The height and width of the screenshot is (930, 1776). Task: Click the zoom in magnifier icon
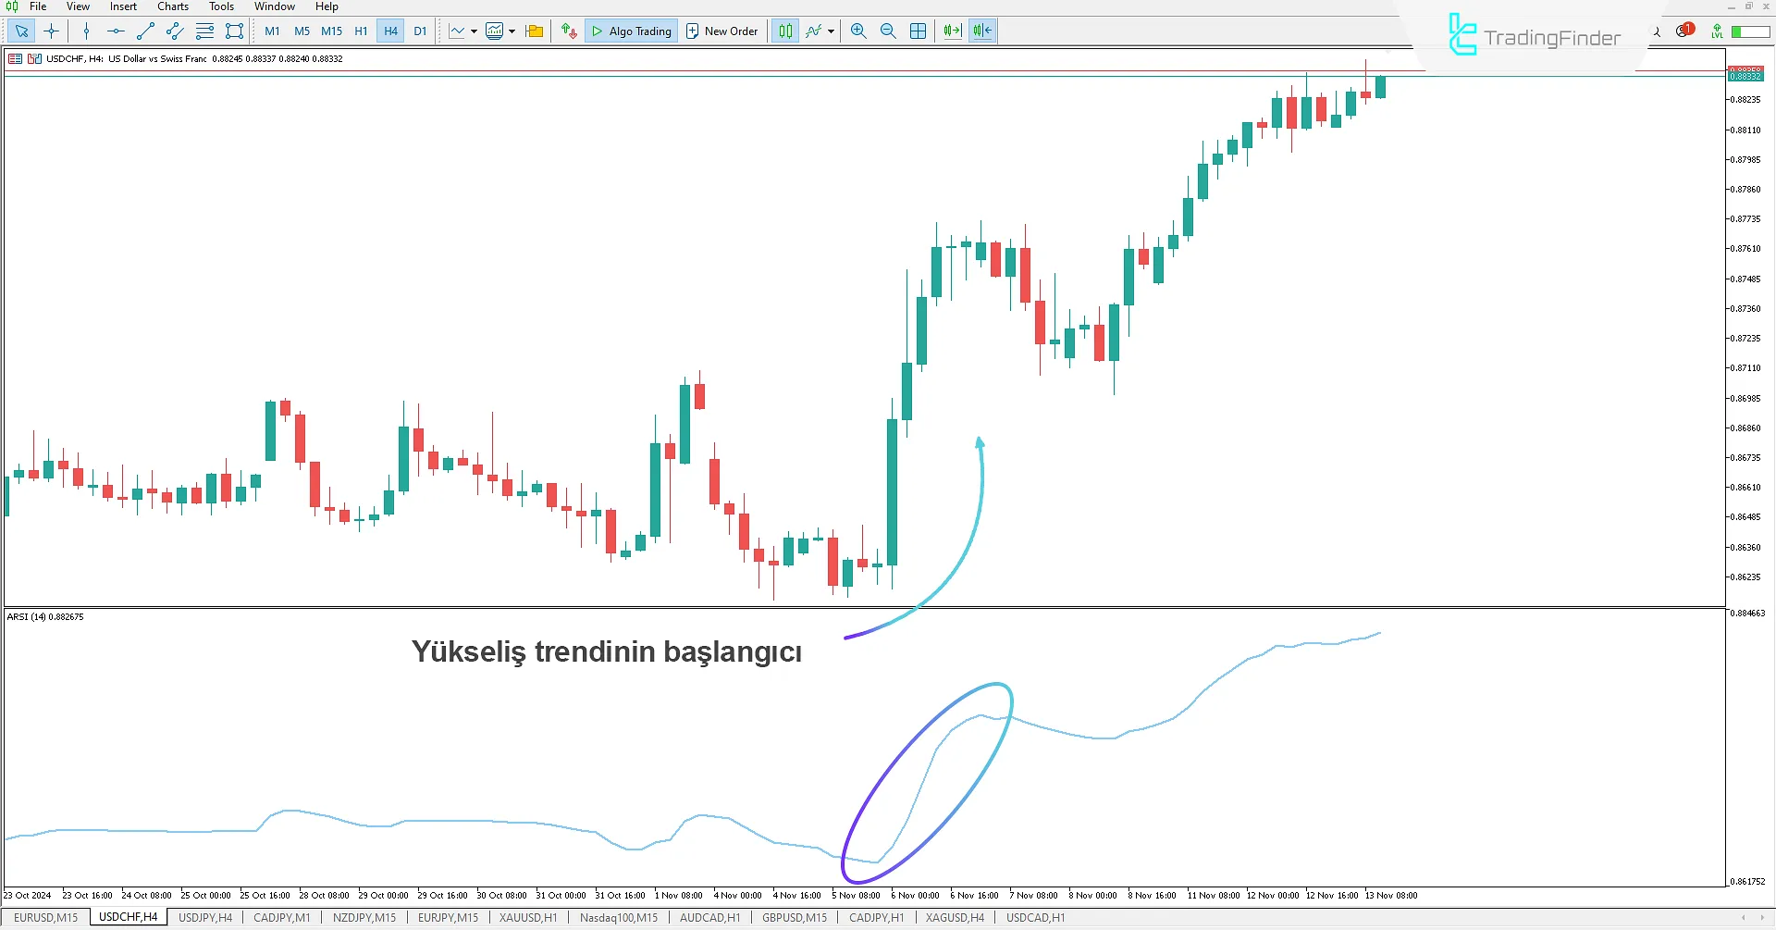pyautogui.click(x=858, y=31)
